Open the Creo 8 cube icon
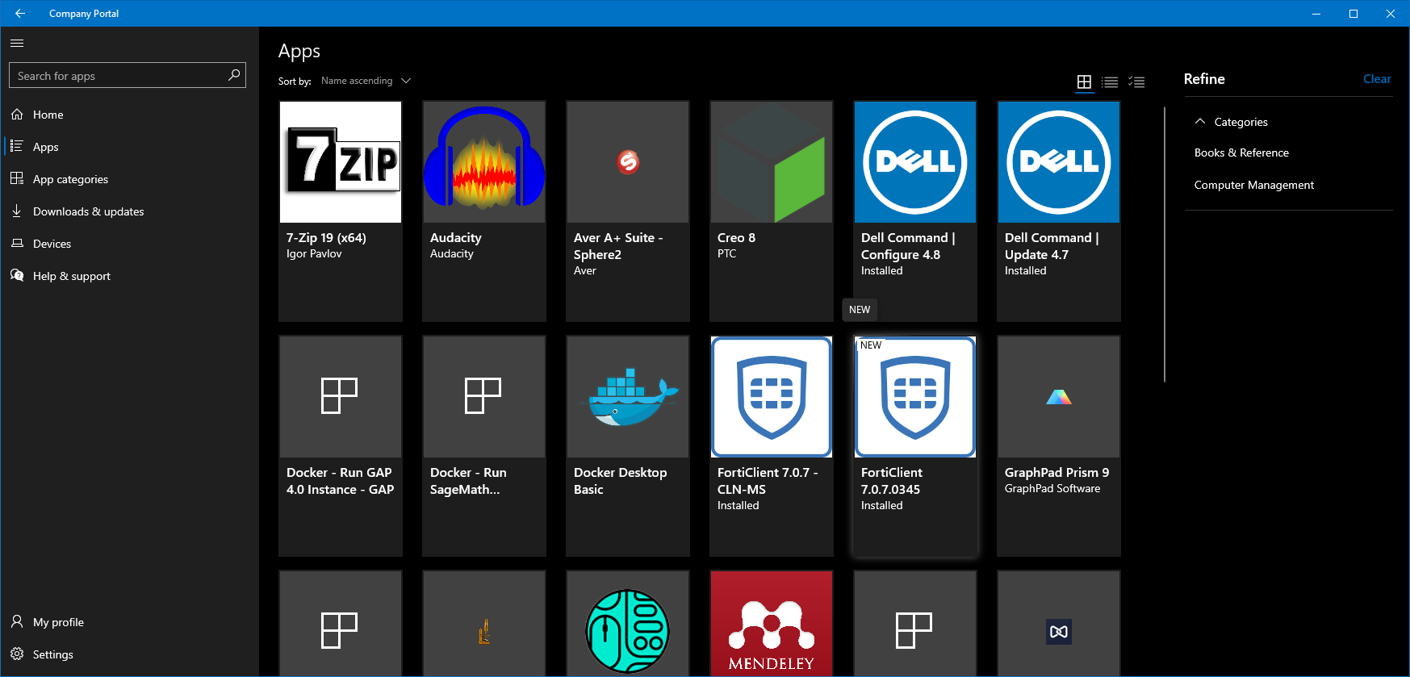 772,162
